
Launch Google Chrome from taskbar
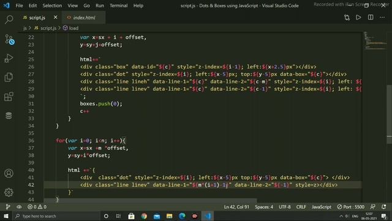[144, 216]
